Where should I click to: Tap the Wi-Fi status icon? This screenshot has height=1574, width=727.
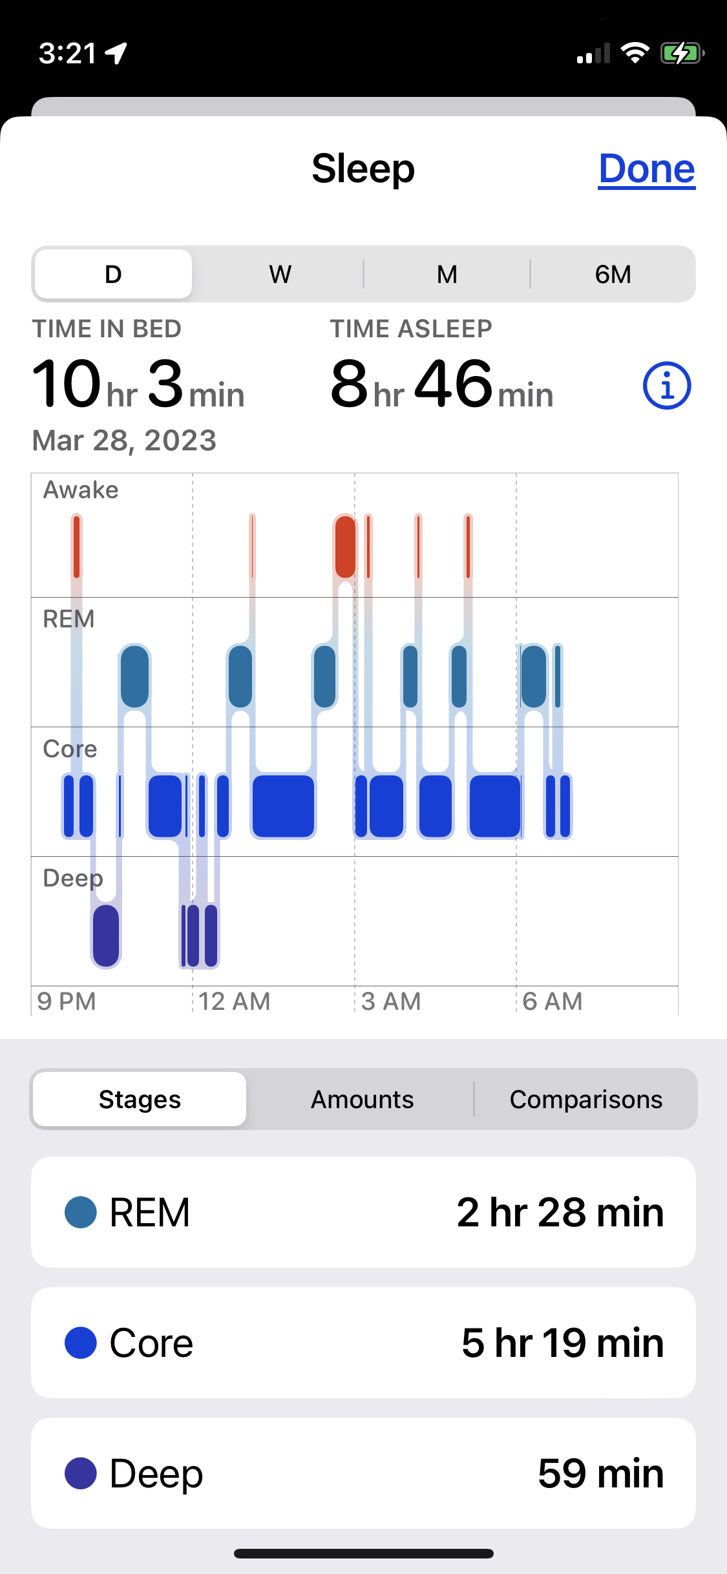(x=635, y=53)
